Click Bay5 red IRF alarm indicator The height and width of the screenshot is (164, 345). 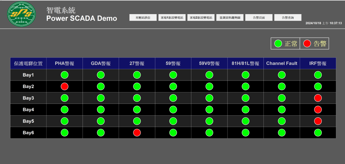coord(318,121)
